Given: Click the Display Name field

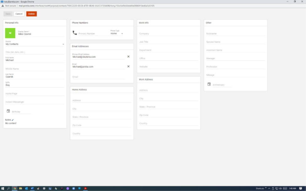Looking at the screenshot, I should (x=41, y=34).
